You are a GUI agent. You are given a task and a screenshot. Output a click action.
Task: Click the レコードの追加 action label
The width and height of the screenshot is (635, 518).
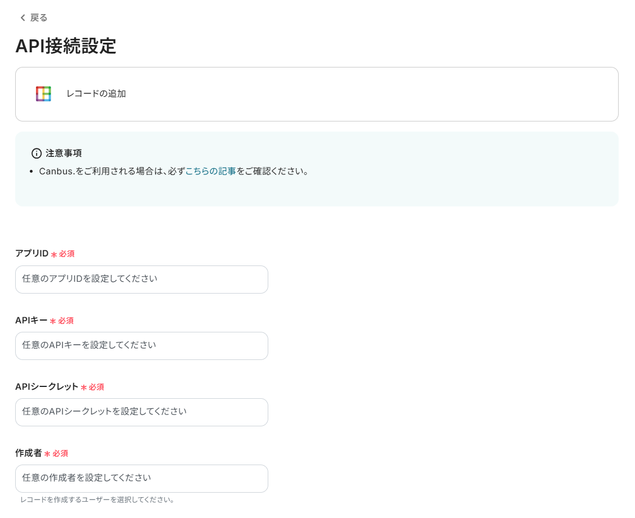point(96,94)
